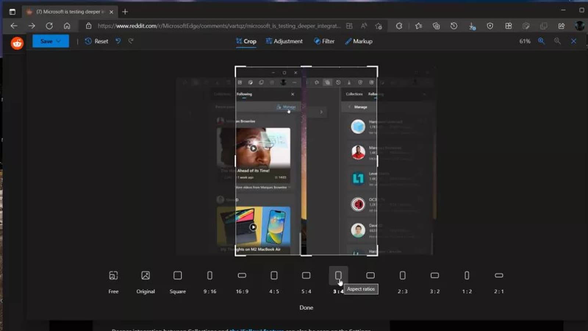
Task: Open the Adjustment tab
Action: [284, 41]
